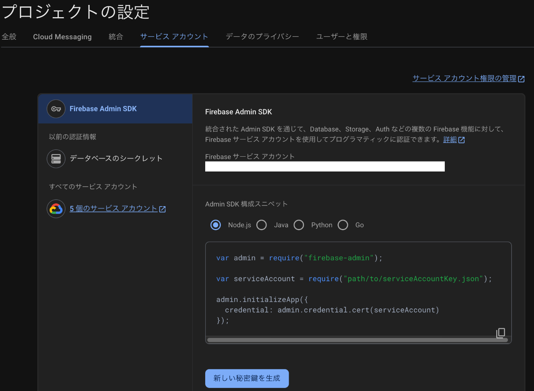Click the redacted Firebase サービス アカウント field
This screenshot has width=534, height=391.
[325, 167]
